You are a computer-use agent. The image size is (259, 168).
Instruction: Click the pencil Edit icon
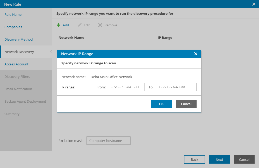tap(80, 25)
